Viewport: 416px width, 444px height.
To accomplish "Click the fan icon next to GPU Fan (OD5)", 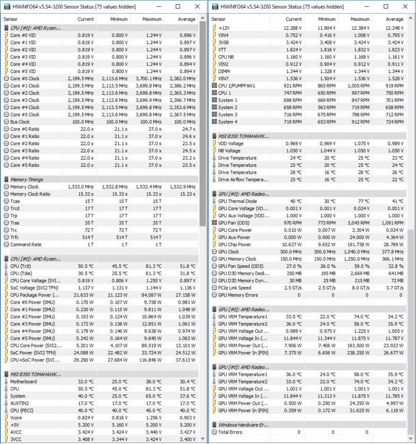I will 215,223.
